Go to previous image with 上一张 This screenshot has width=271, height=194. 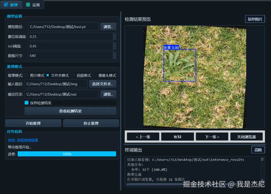coord(143,136)
